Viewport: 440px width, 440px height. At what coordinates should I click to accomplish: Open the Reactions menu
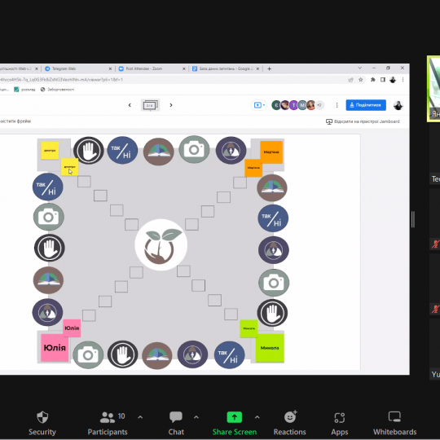tap(289, 423)
